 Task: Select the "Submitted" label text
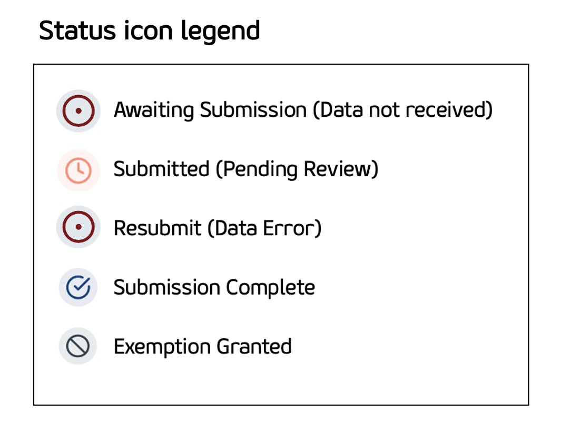click(x=161, y=169)
